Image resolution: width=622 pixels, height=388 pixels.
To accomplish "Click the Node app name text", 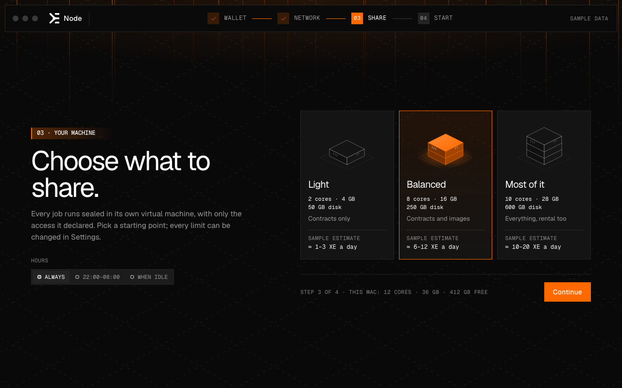I will pos(73,18).
